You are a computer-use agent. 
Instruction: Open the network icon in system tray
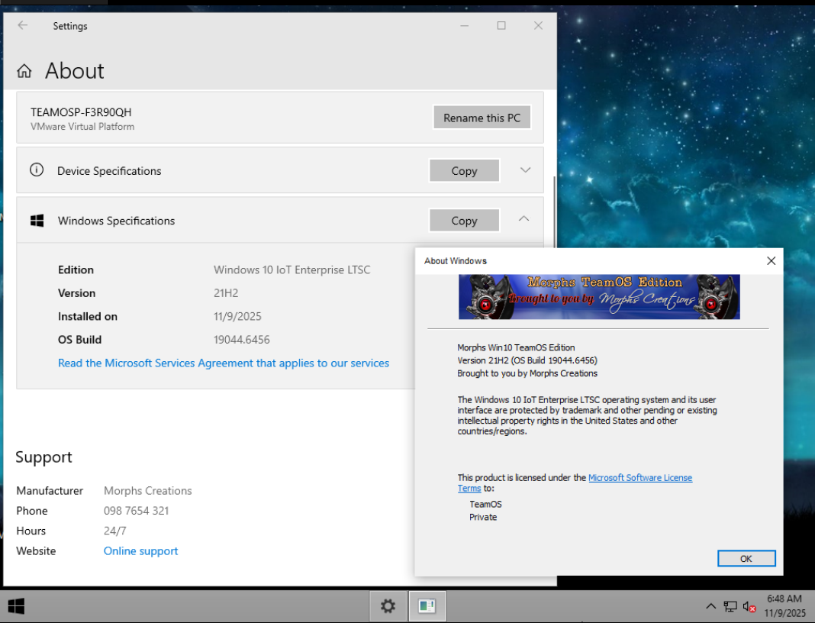pyautogui.click(x=730, y=606)
